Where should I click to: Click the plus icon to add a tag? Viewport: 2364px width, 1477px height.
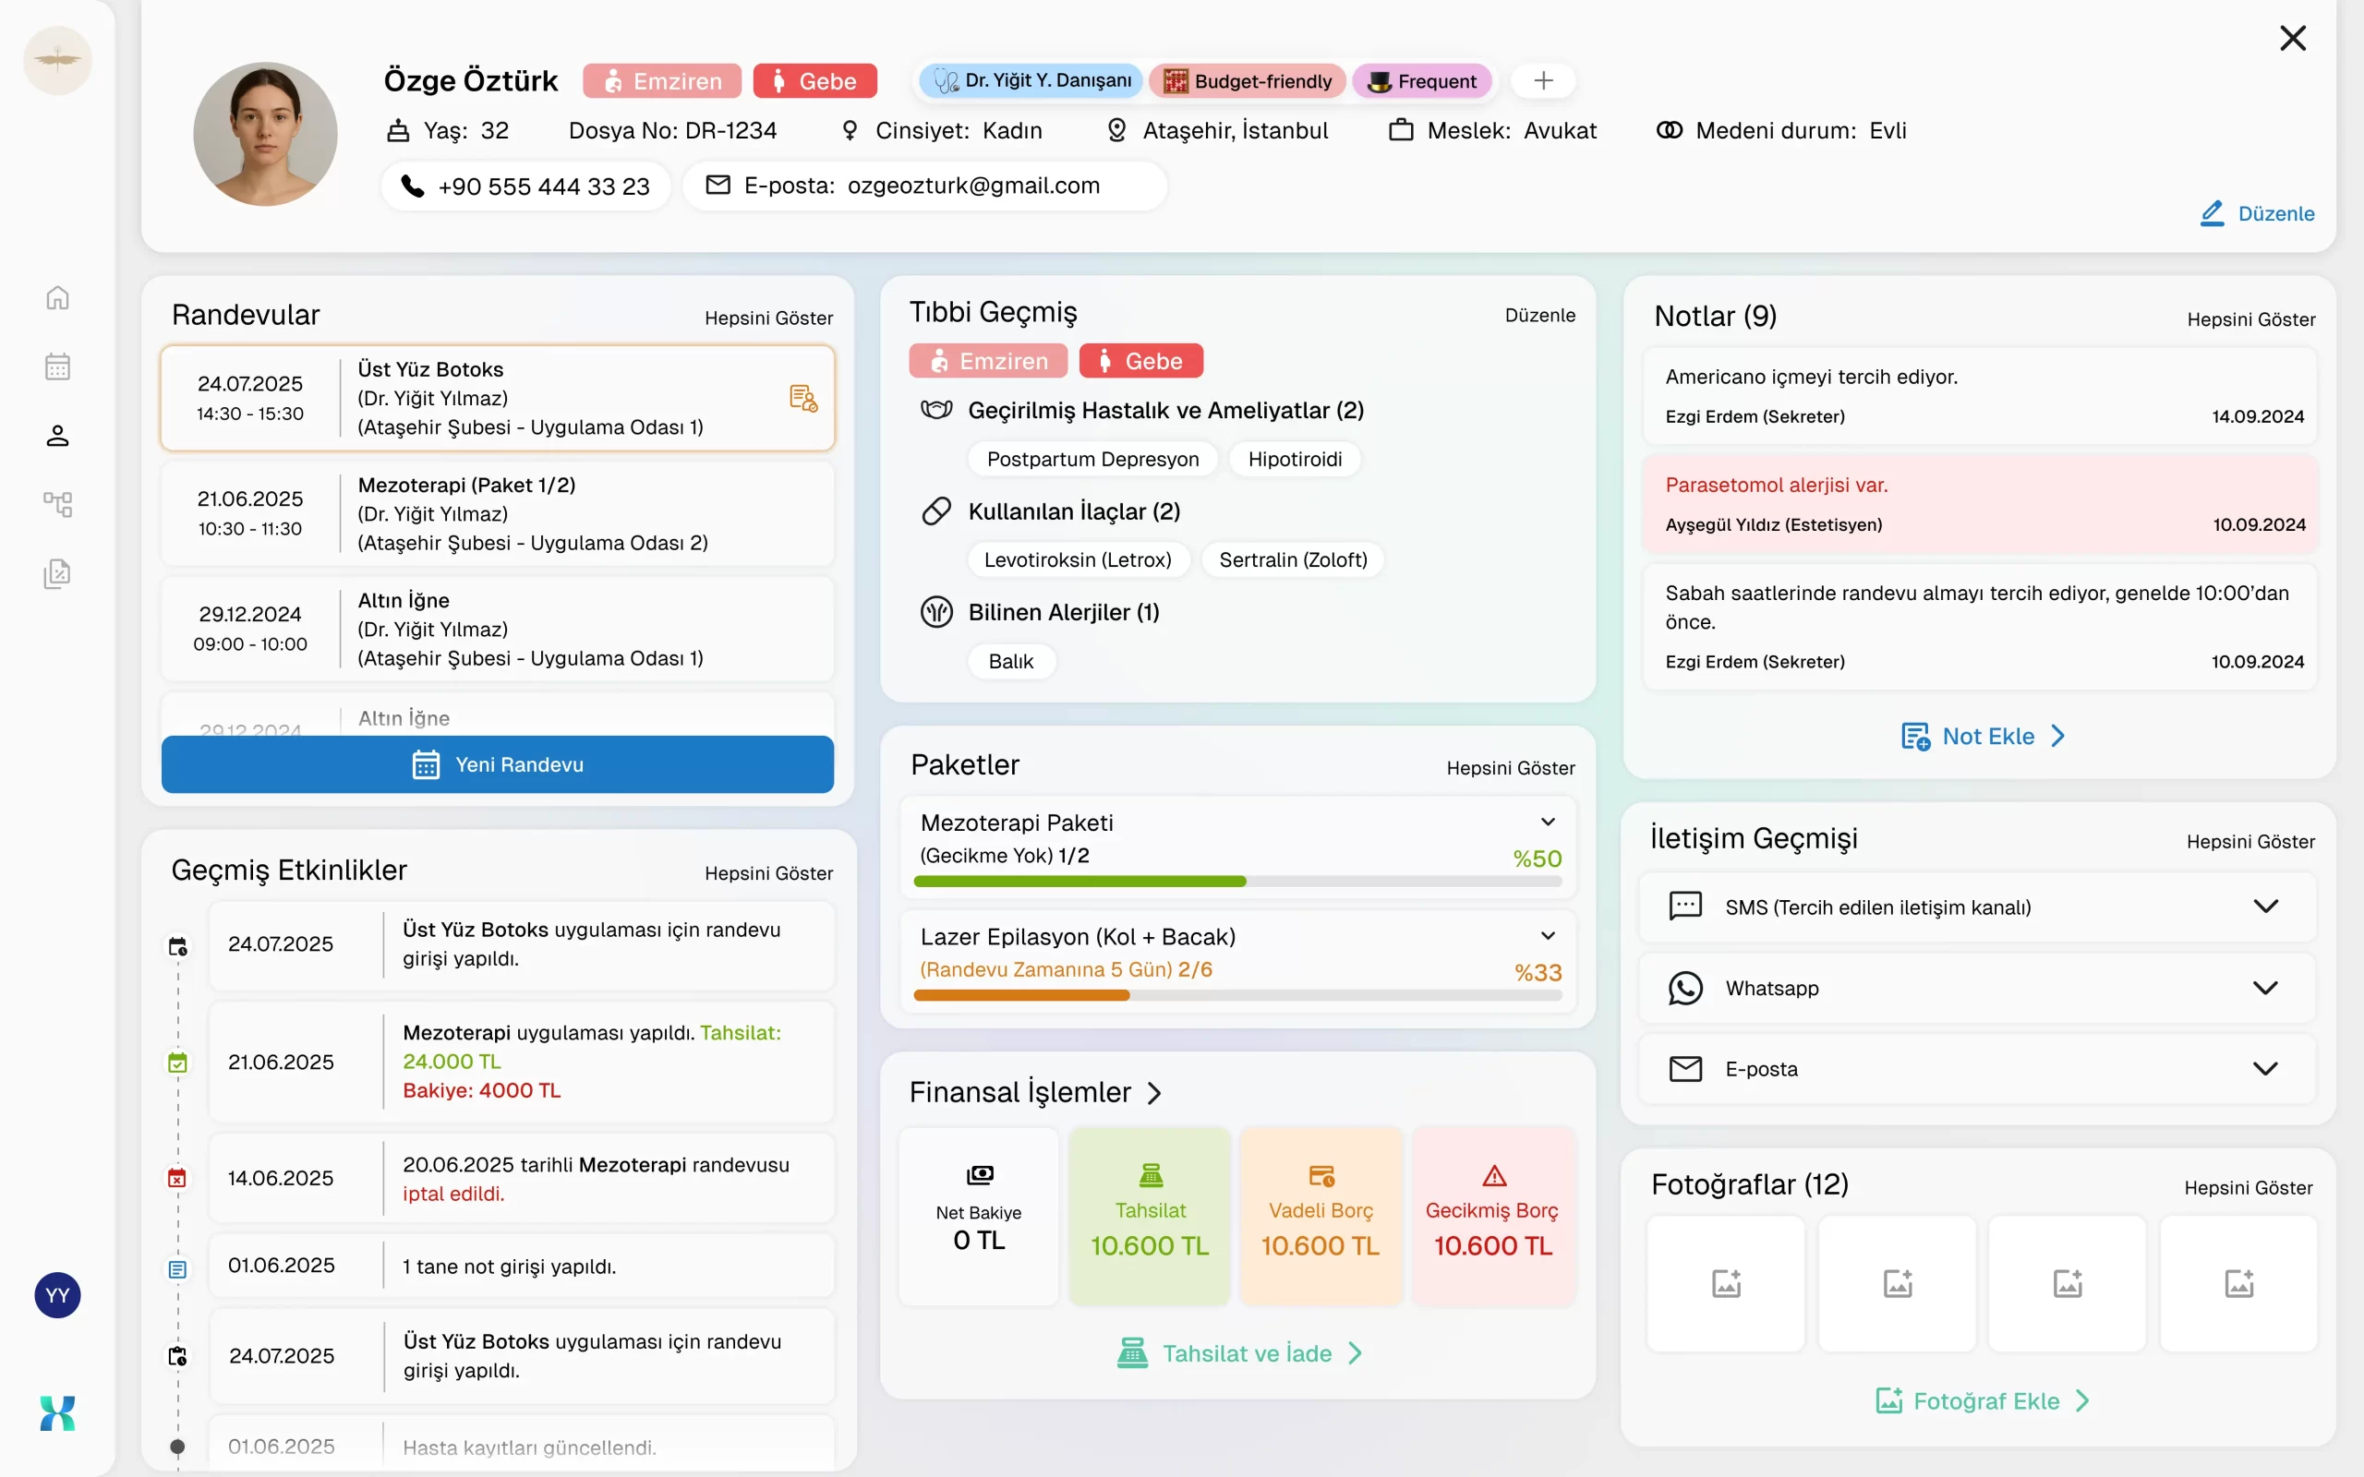(1542, 80)
